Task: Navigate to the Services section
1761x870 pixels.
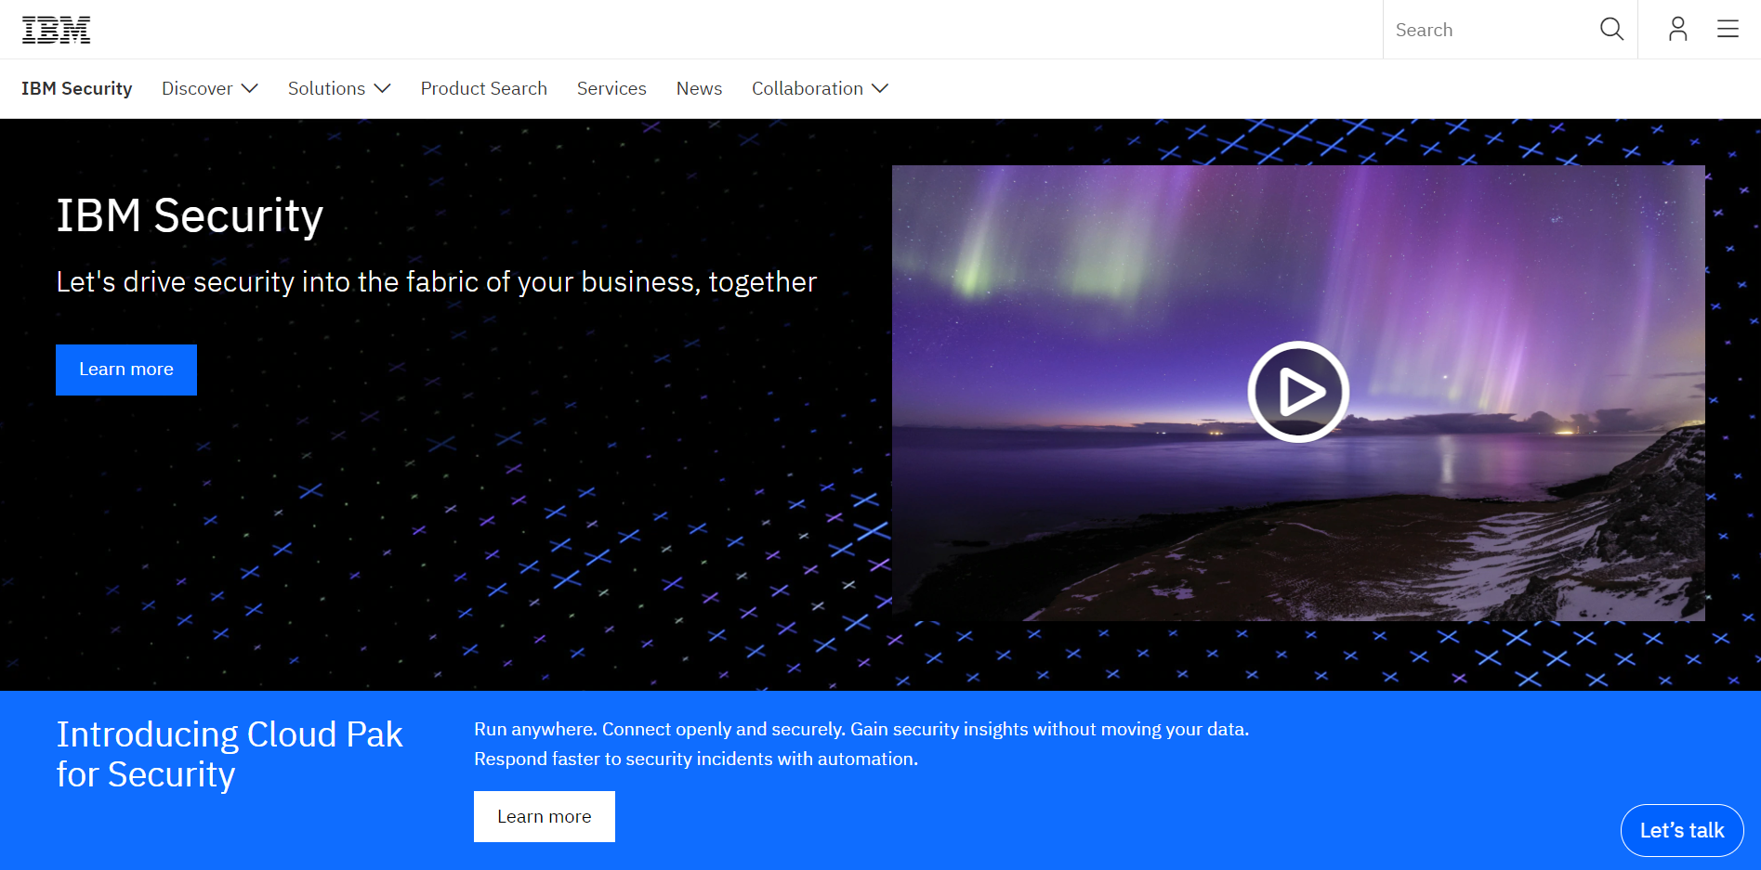Action: (x=611, y=88)
